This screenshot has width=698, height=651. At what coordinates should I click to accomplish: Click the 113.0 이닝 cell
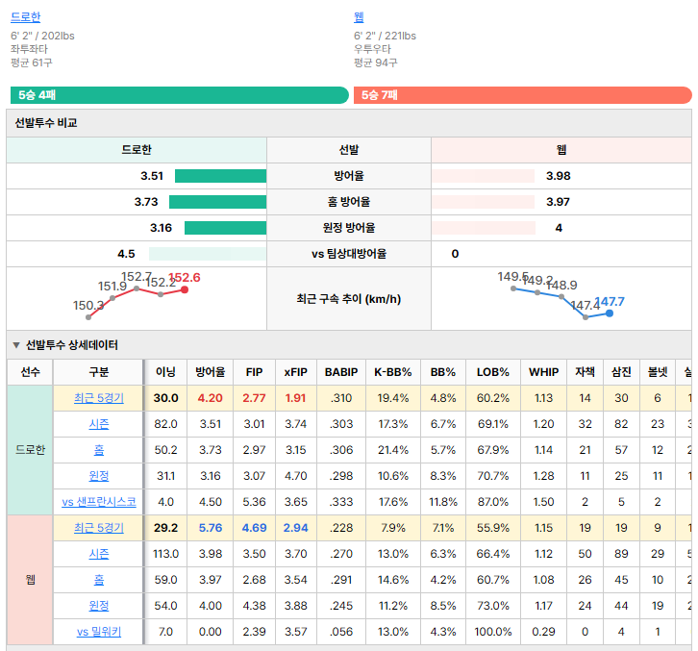tap(165, 554)
